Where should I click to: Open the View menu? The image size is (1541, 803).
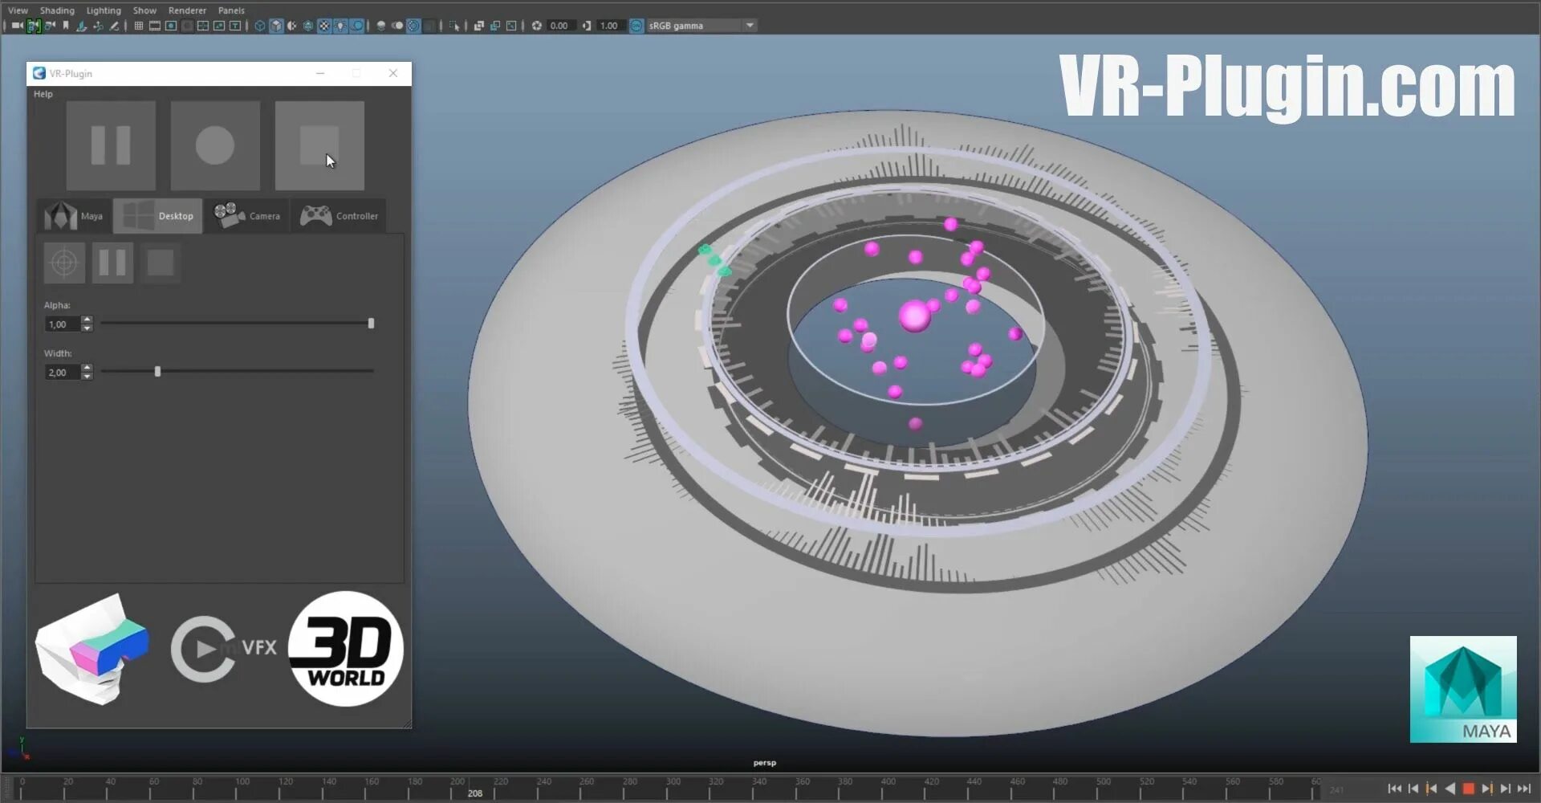18,10
